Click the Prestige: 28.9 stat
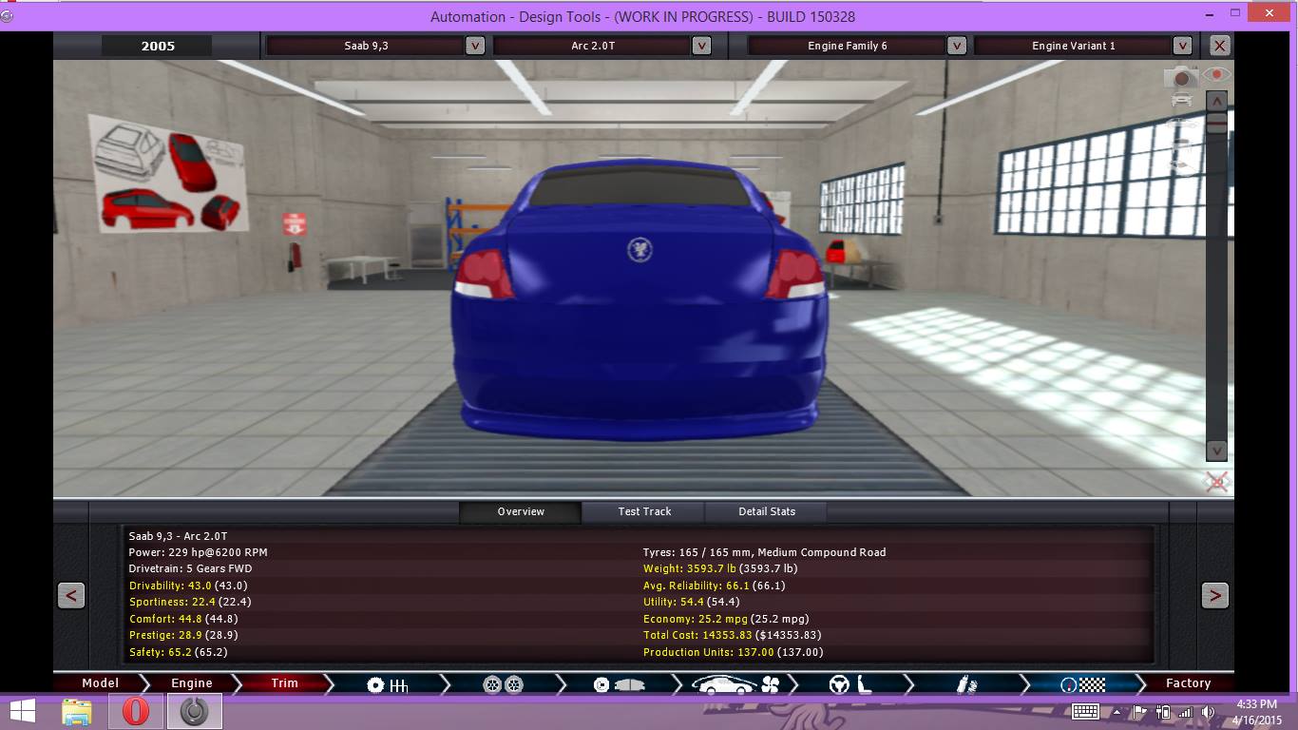 pos(183,635)
